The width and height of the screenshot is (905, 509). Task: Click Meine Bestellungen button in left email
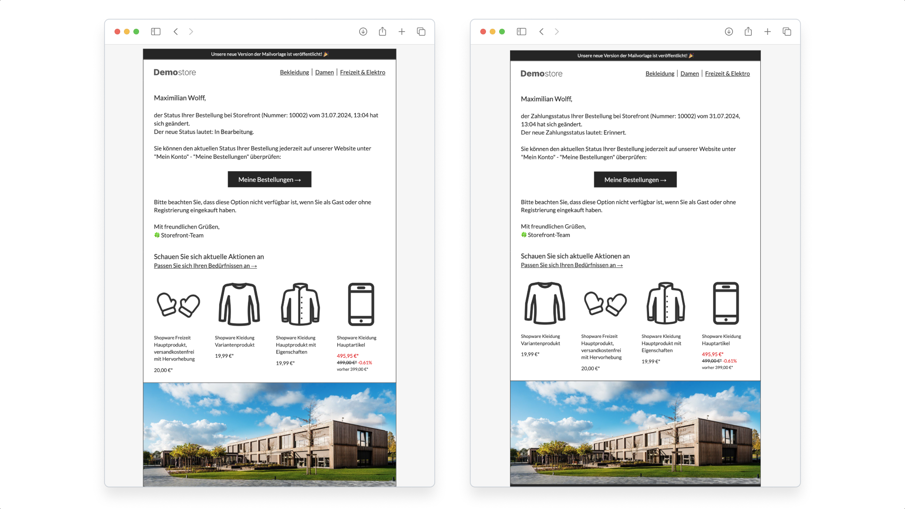coord(270,179)
